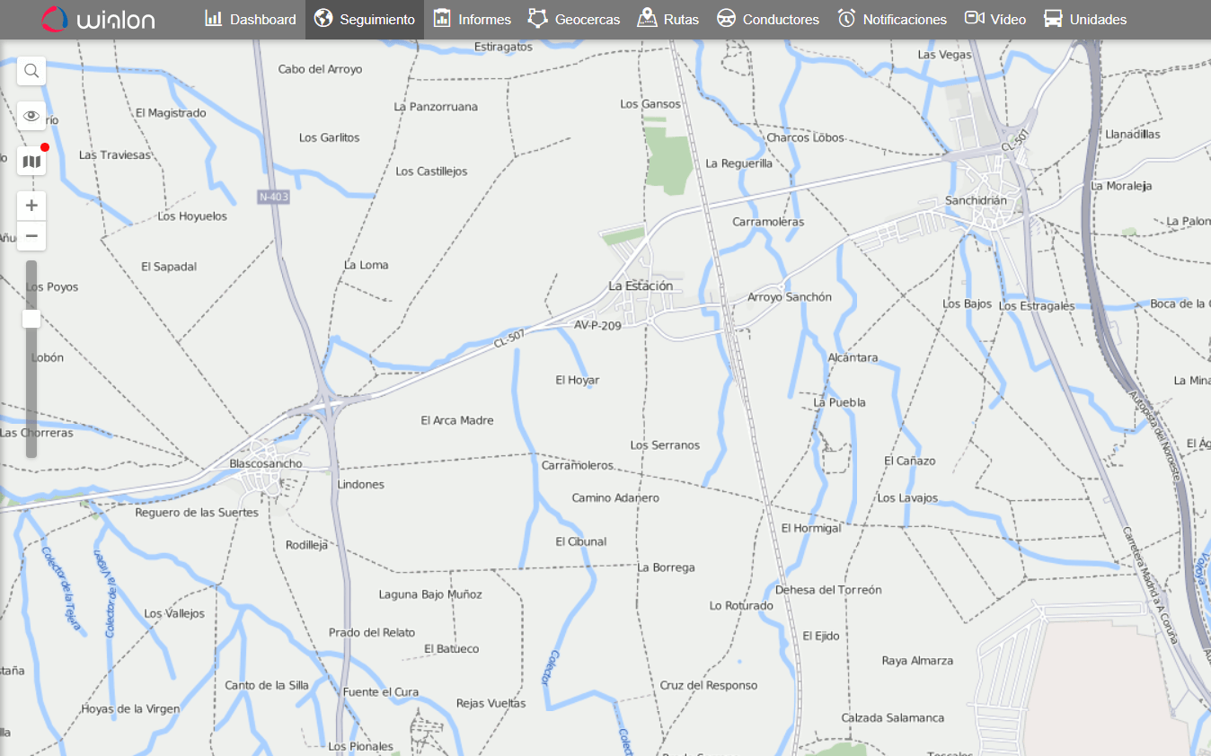Click the Sanchidrián town label on map
1211x756 pixels.
point(976,200)
